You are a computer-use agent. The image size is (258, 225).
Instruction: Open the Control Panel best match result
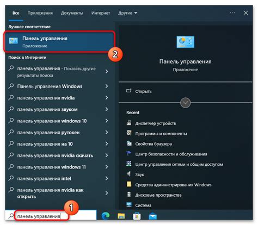point(60,42)
